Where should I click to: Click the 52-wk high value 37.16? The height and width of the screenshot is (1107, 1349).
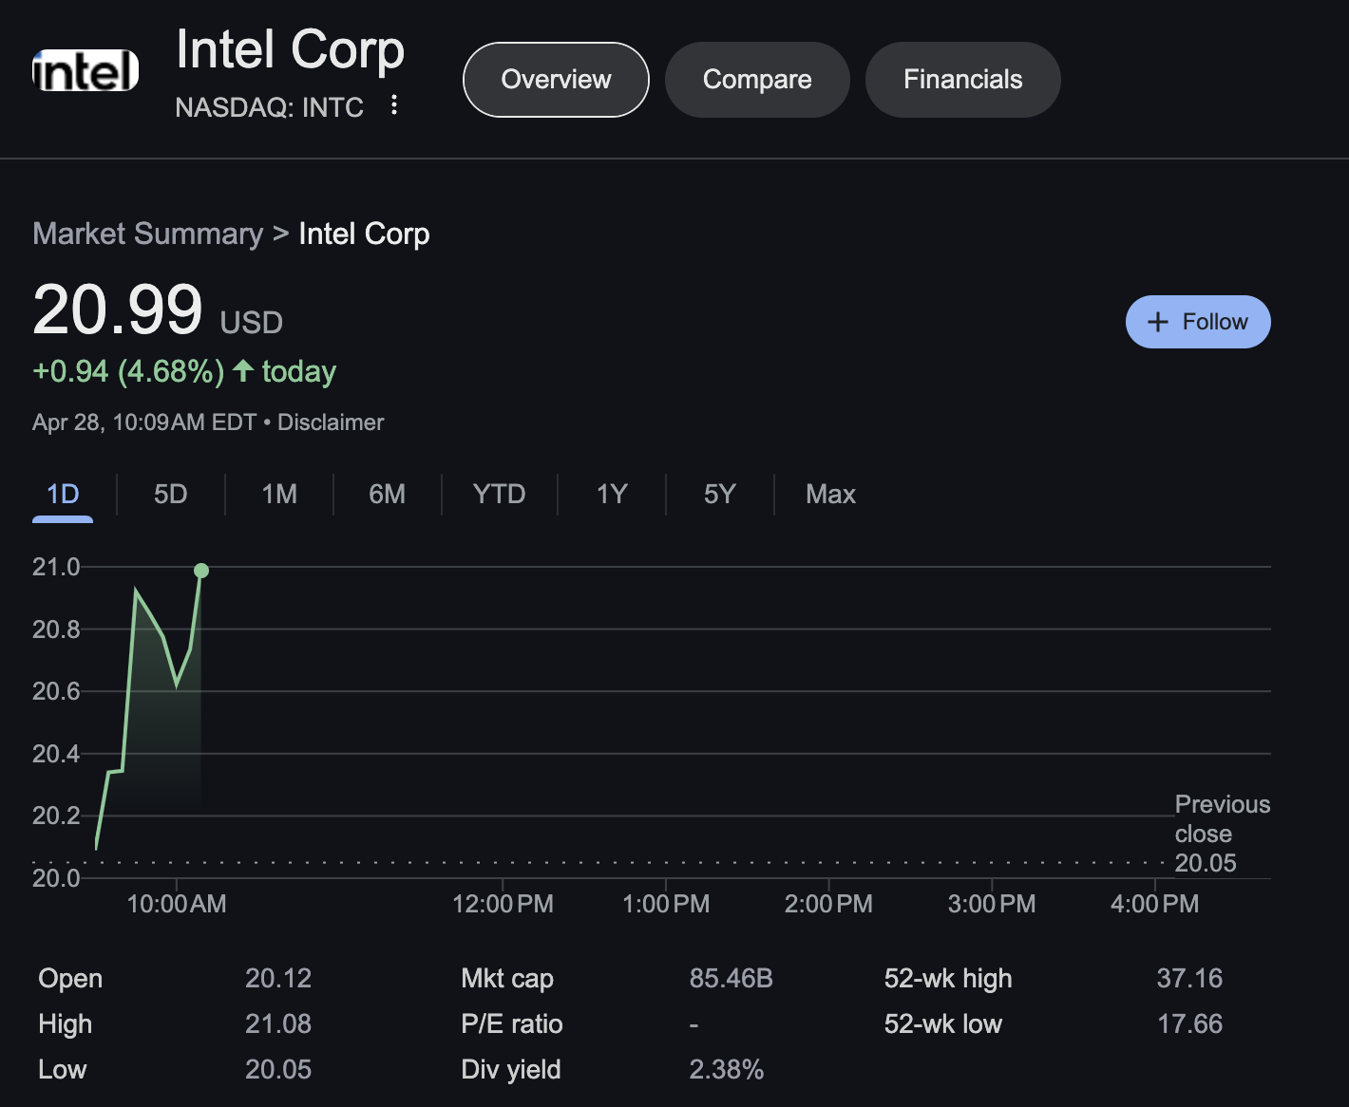pyautogui.click(x=1189, y=978)
